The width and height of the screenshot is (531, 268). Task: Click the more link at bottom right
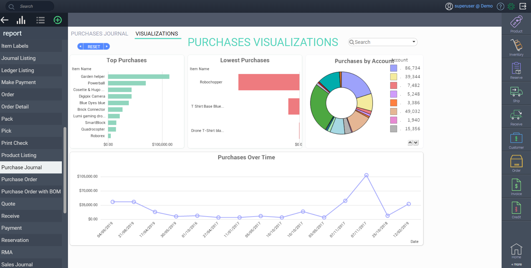point(517,264)
